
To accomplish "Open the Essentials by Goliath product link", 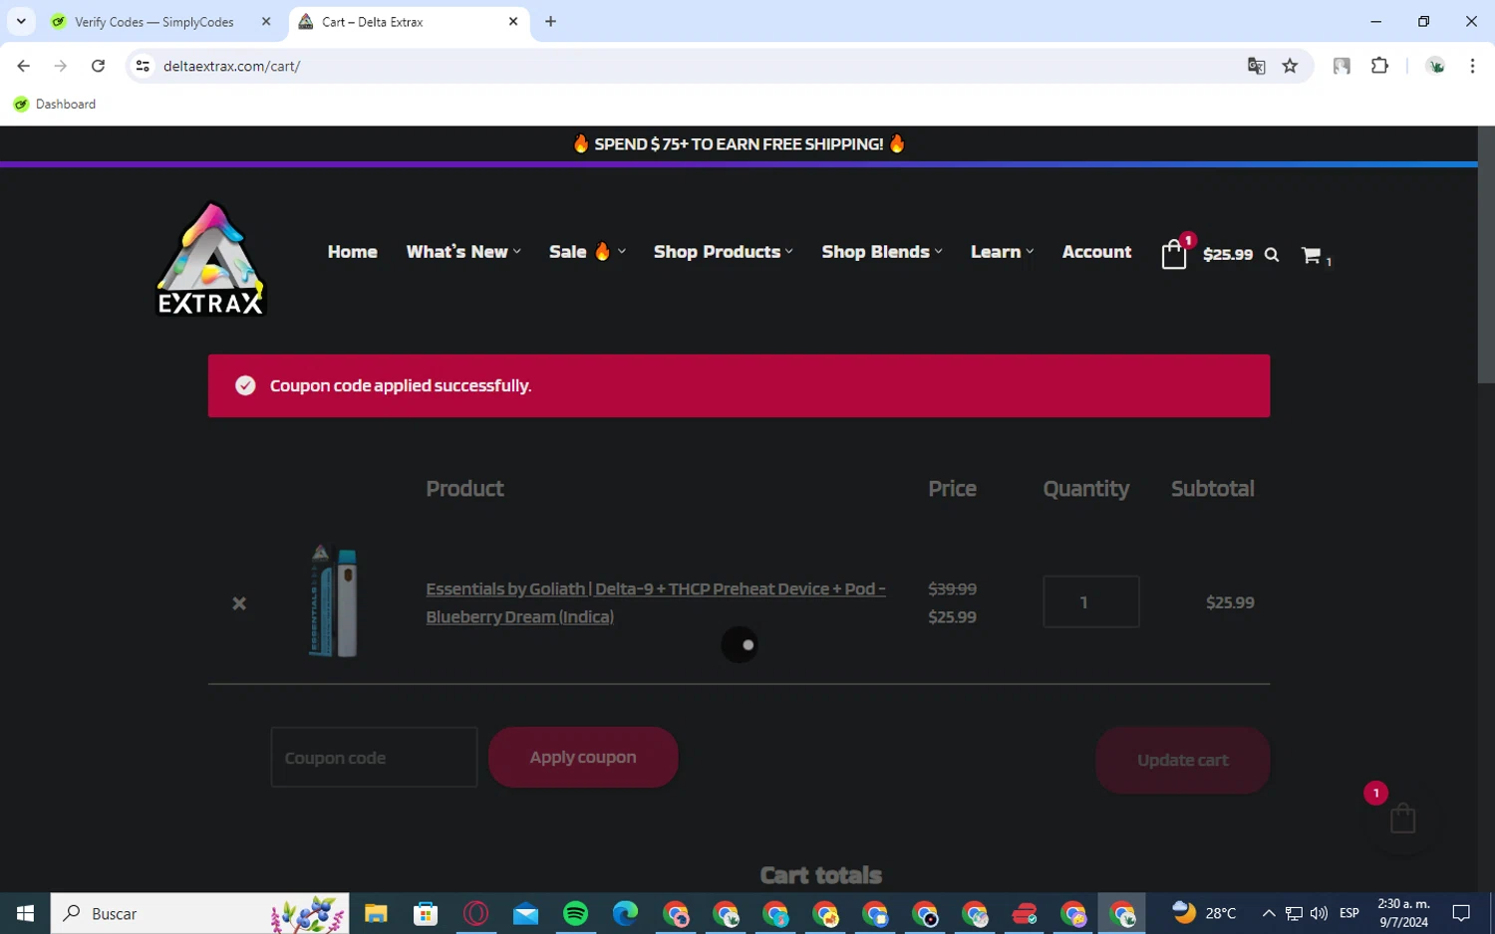I will [656, 602].
